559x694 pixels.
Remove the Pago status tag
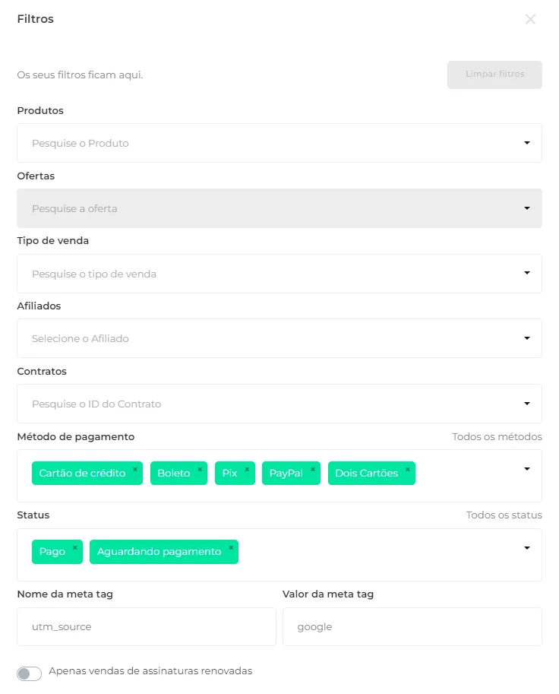[74, 548]
